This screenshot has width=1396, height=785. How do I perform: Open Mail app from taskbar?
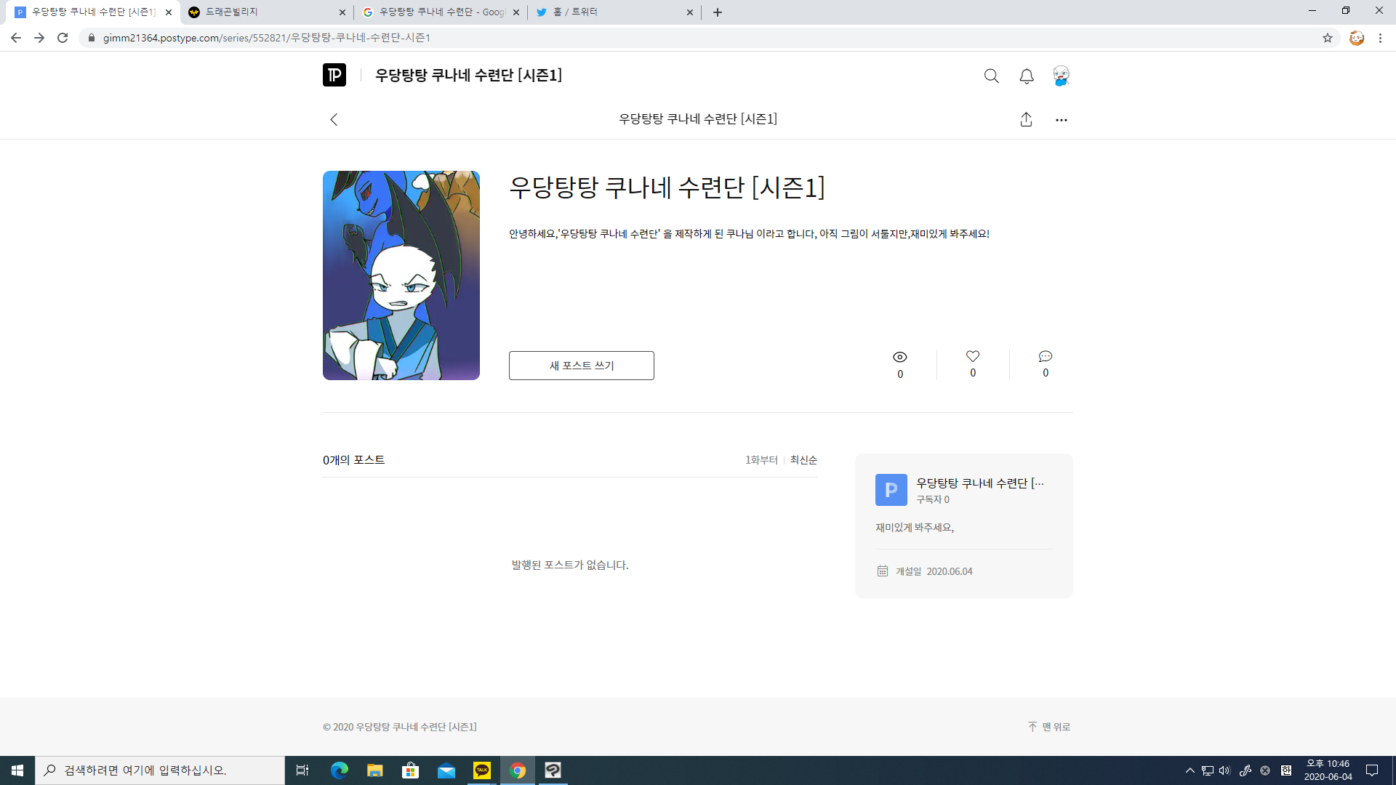(x=446, y=770)
